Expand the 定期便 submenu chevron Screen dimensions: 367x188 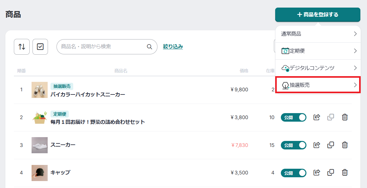(x=355, y=51)
